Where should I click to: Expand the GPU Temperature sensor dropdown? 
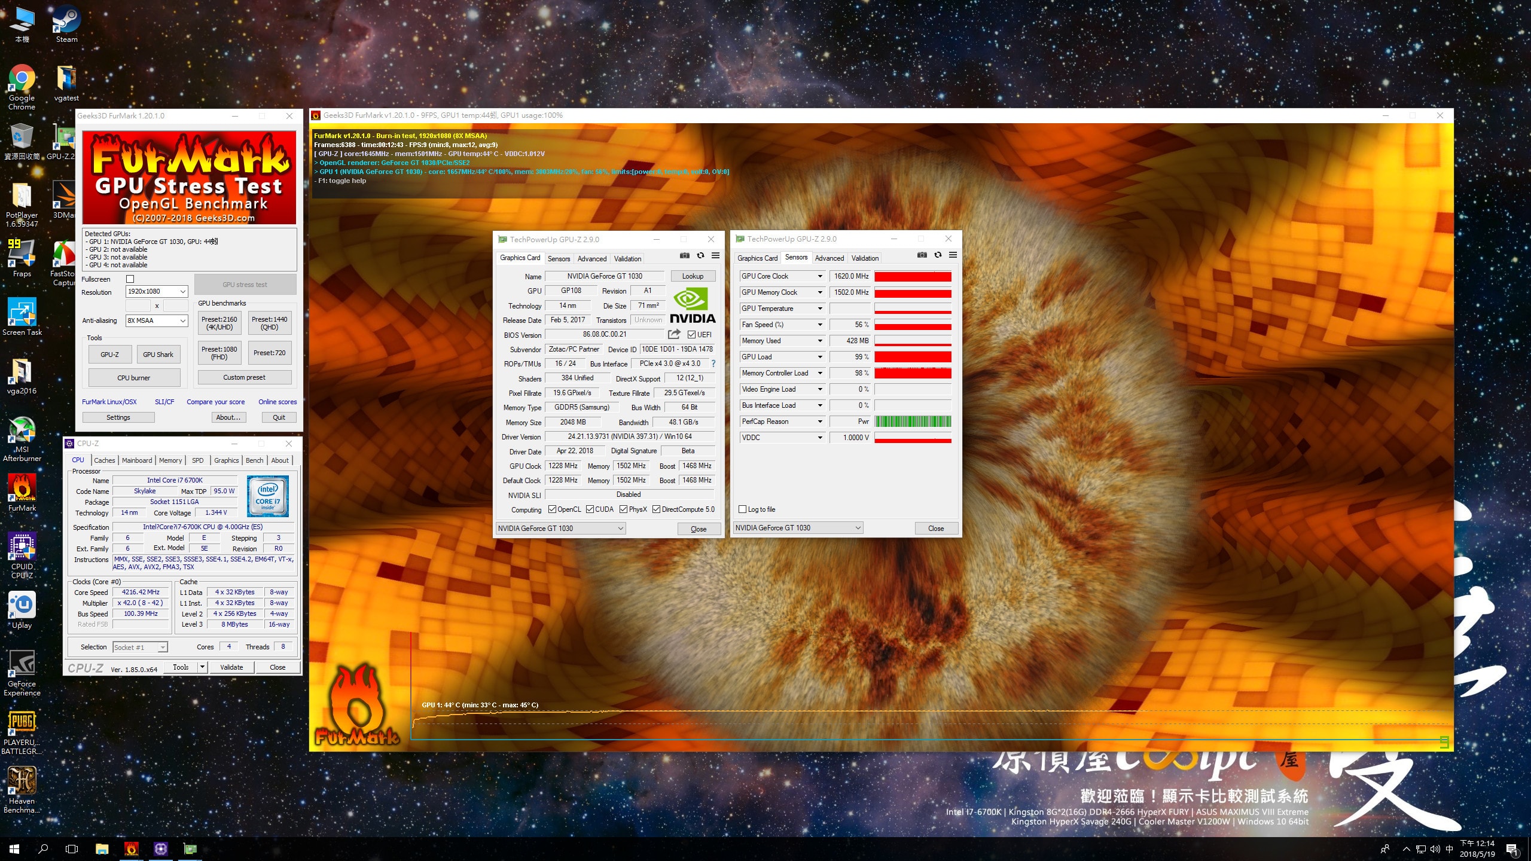pos(820,309)
